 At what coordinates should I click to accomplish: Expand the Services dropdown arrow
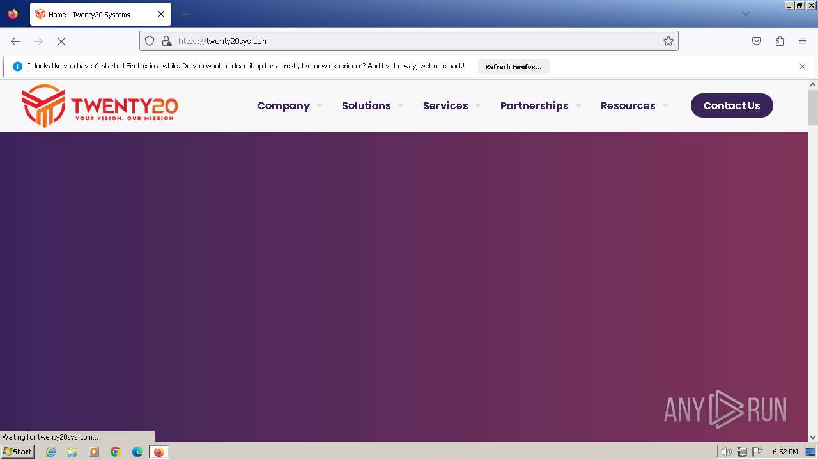tap(478, 106)
